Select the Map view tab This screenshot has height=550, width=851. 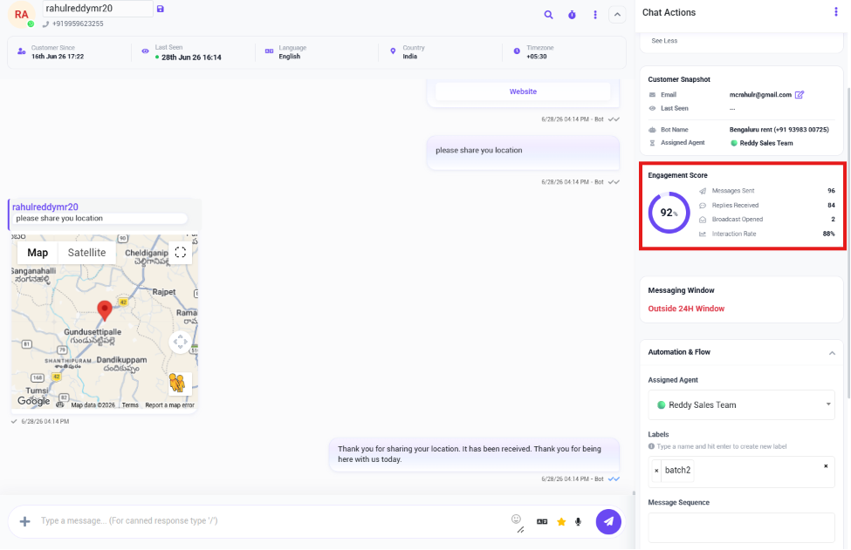pyautogui.click(x=38, y=253)
